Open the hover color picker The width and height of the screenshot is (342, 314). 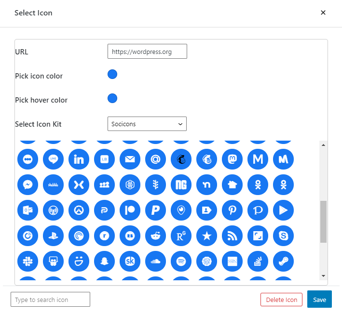click(x=112, y=98)
